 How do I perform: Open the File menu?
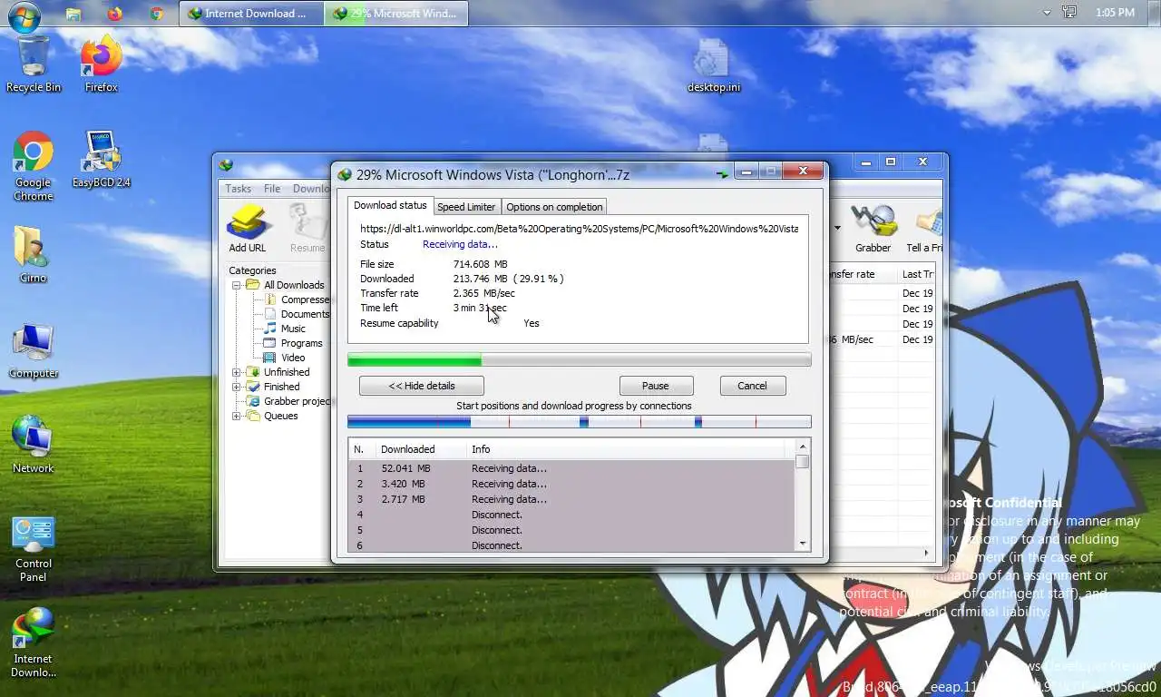click(x=272, y=189)
